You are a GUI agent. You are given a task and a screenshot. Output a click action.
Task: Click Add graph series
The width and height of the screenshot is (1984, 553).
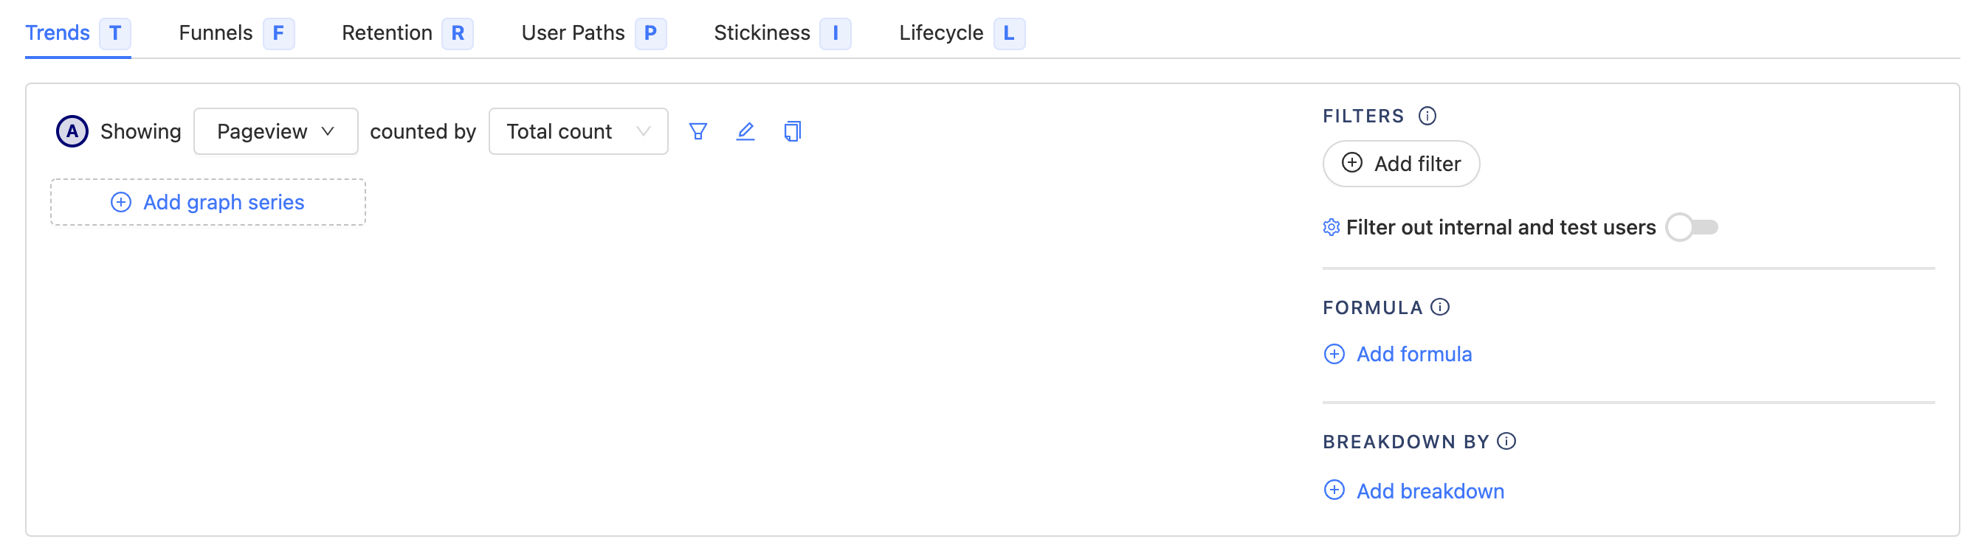tap(207, 201)
